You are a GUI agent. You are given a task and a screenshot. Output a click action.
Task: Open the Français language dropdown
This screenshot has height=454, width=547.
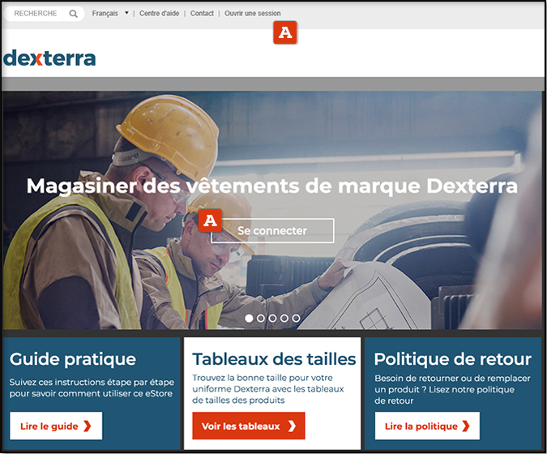tap(110, 14)
